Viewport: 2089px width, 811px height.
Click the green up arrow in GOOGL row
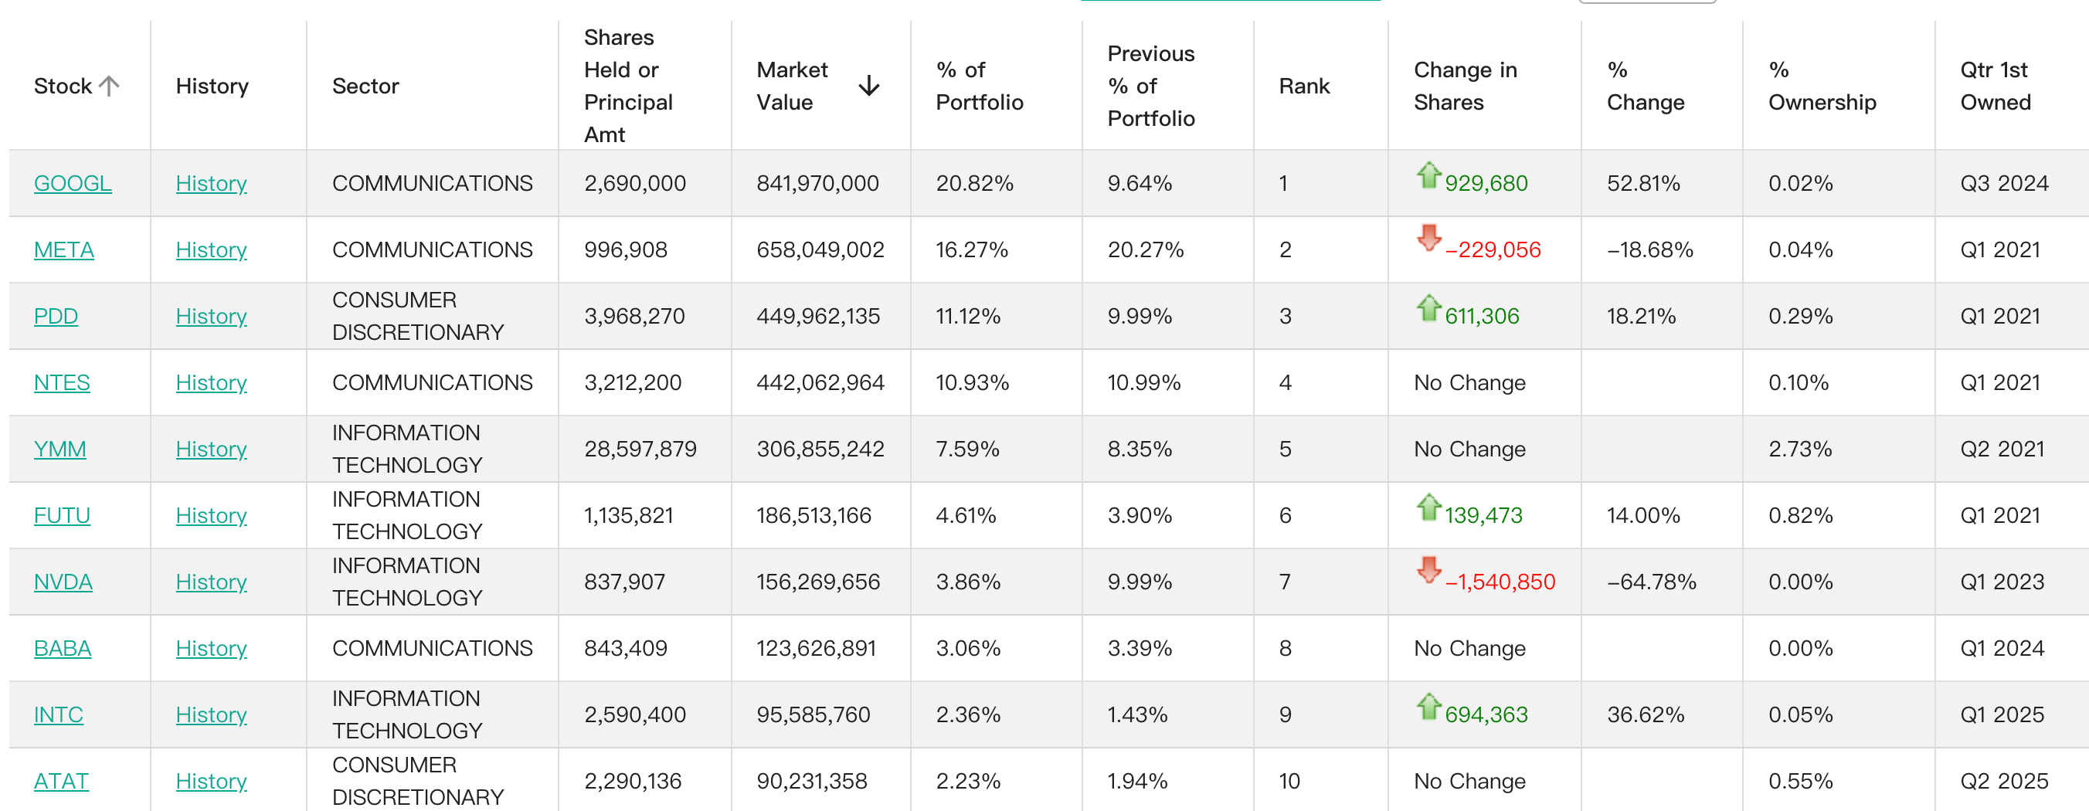tap(1428, 175)
